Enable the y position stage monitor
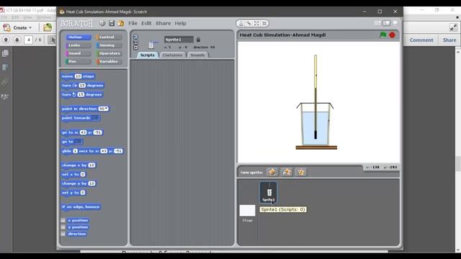The image size is (461, 259). pyautogui.click(x=63, y=227)
